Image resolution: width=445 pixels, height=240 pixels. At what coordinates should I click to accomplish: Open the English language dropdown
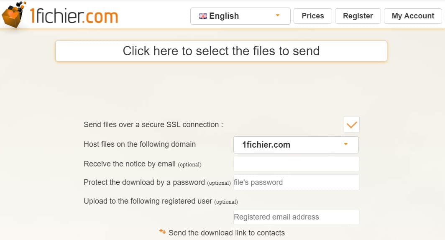[x=240, y=16]
